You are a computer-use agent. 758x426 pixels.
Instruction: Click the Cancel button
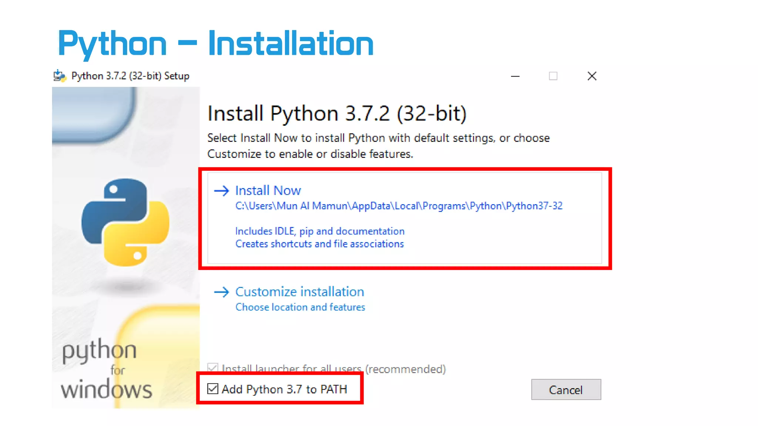[566, 389]
